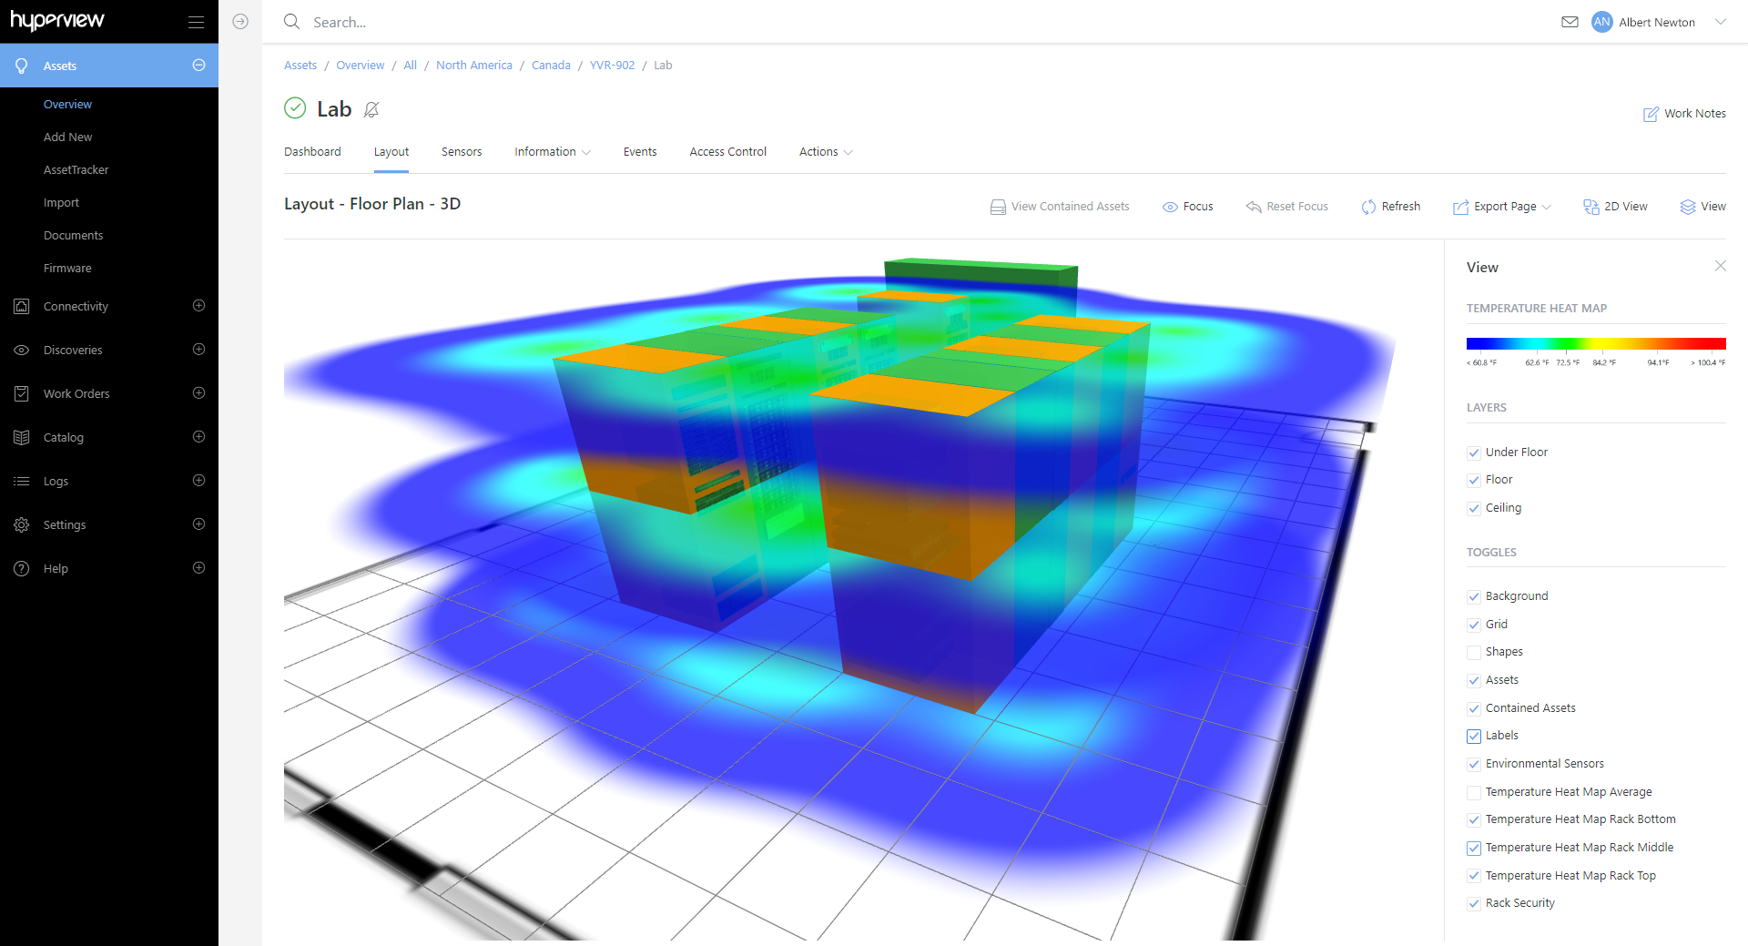View the Logs section icon
Image resolution: width=1748 pixels, height=946 pixels.
(20, 481)
